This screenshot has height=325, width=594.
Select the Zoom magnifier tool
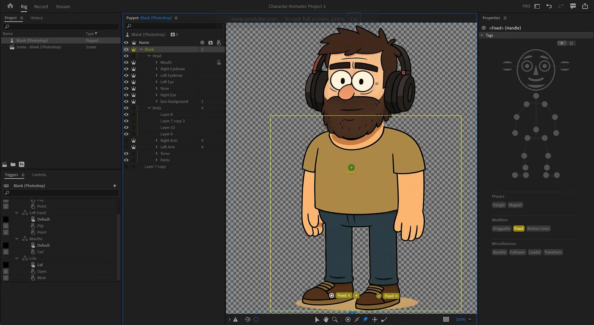coord(335,319)
